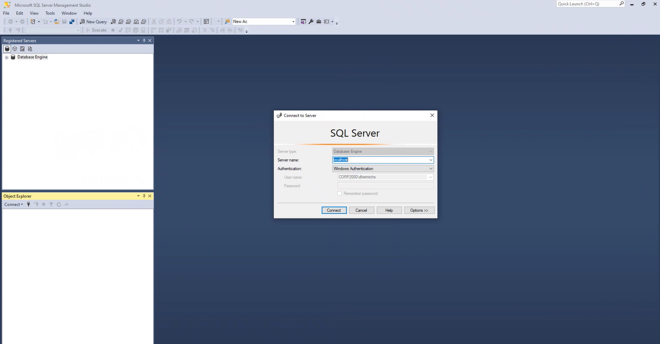This screenshot has height=344, width=660.
Task: Click the Find in Files icon
Action: (227, 22)
